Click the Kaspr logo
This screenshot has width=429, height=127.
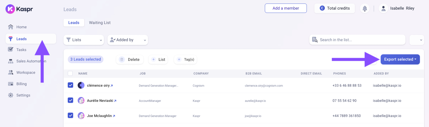[19, 9]
